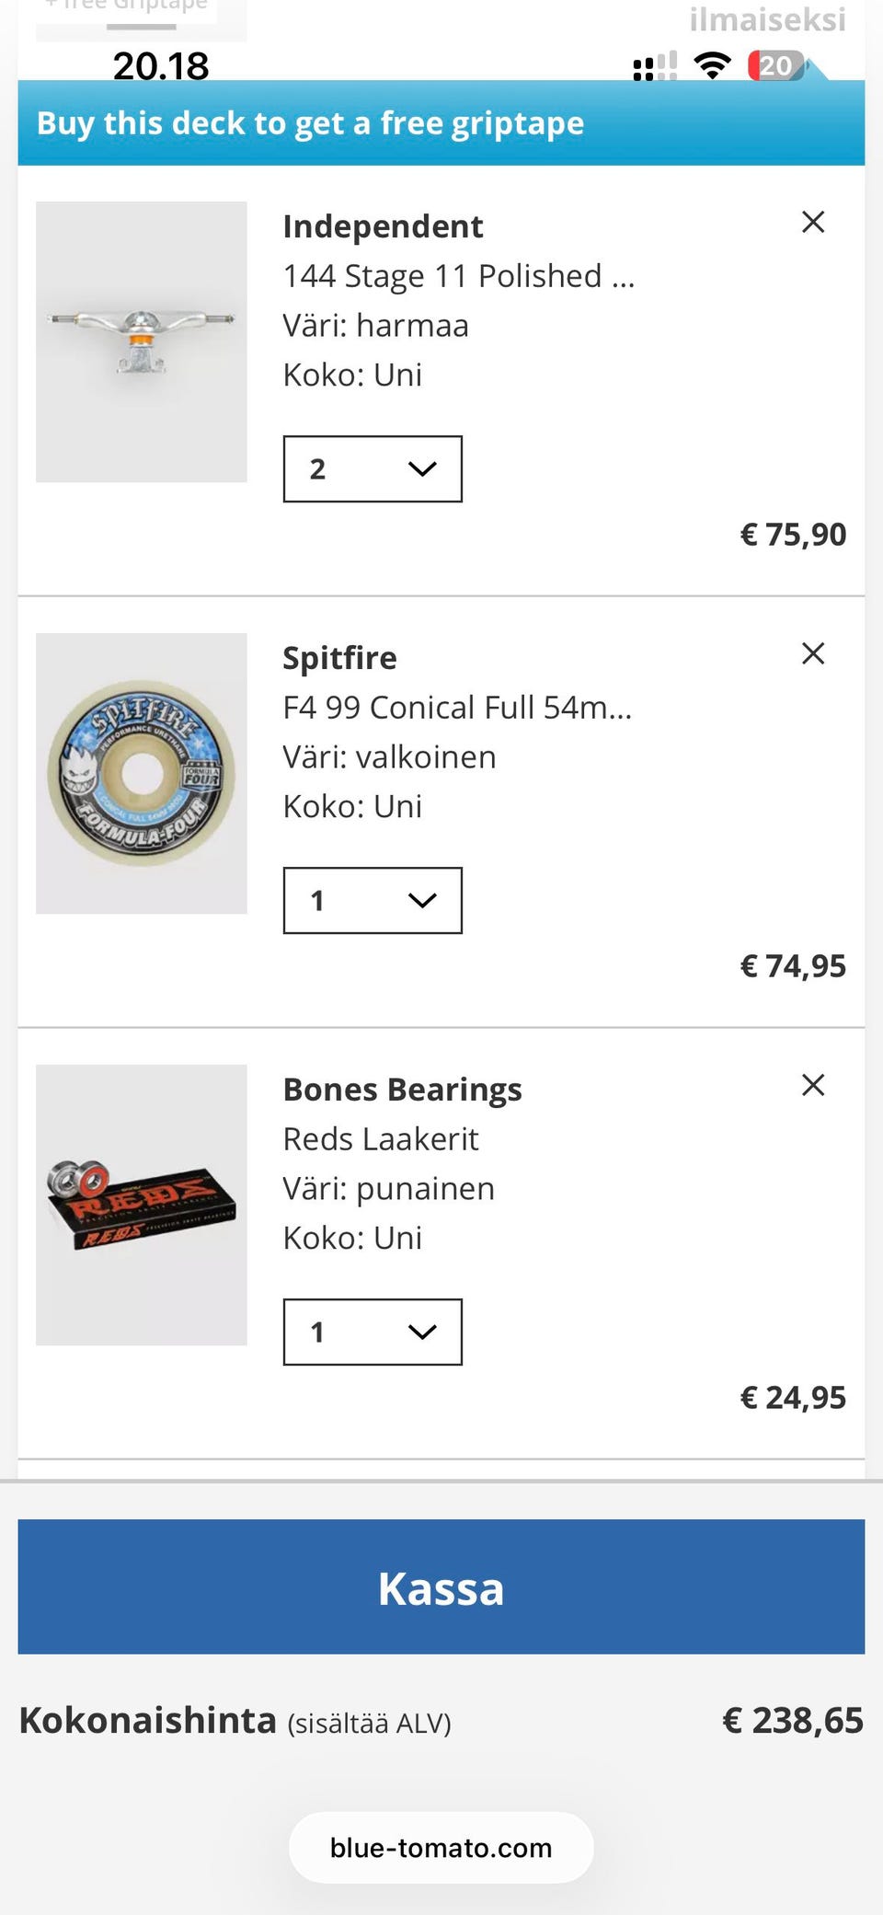Open the Bones Bearings brand title link

point(402,1090)
